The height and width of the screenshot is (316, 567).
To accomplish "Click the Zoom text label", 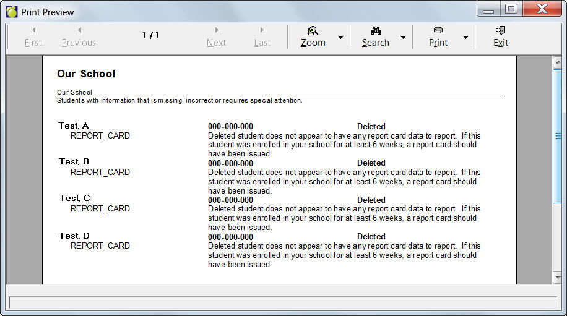I will pos(313,43).
